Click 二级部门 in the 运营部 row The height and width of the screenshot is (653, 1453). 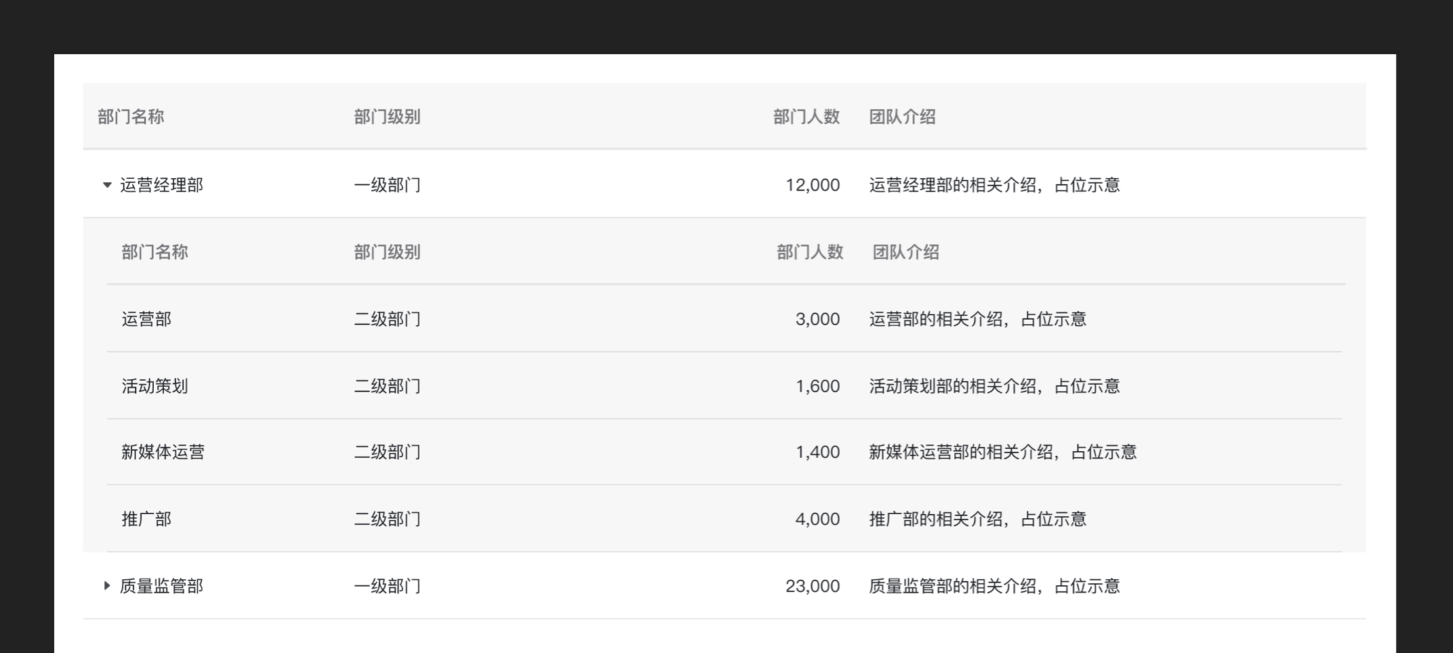(387, 319)
